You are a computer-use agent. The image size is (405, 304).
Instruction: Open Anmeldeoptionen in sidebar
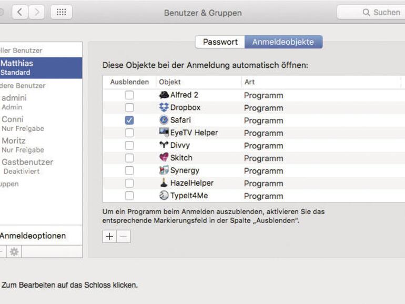point(41,236)
